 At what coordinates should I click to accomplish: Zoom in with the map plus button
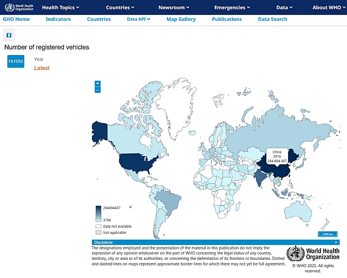pos(98,83)
